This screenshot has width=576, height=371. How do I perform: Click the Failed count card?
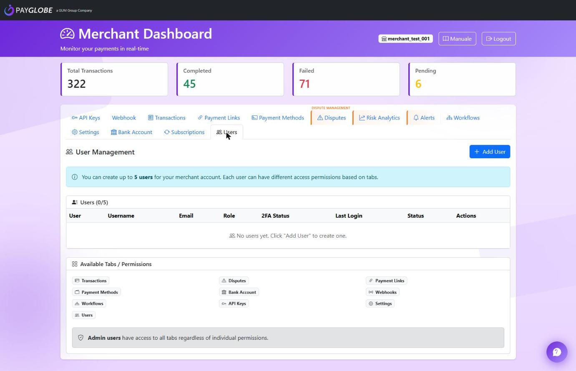coord(346,79)
